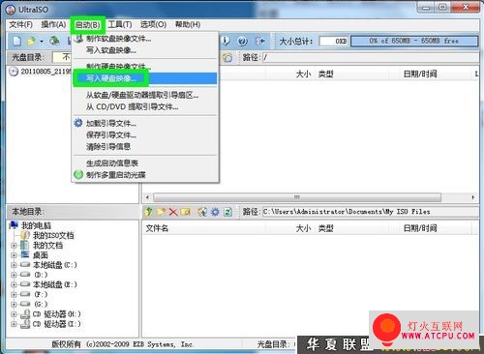The image size is (484, 354).
Task: Click the horizontal scrollbar in the image file list
Action: tap(309, 197)
